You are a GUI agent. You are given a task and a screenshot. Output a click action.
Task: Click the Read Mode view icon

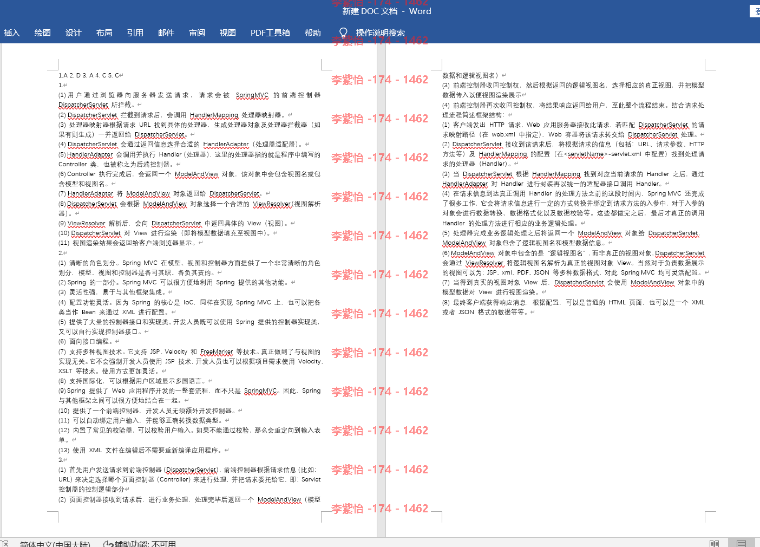714,543
